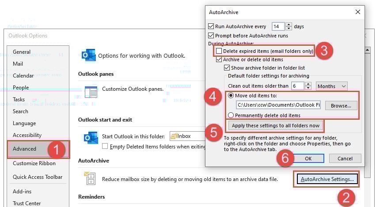Open AutoArchive Settings button

tap(327, 179)
